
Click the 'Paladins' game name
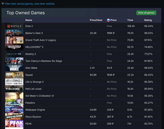click(30, 103)
